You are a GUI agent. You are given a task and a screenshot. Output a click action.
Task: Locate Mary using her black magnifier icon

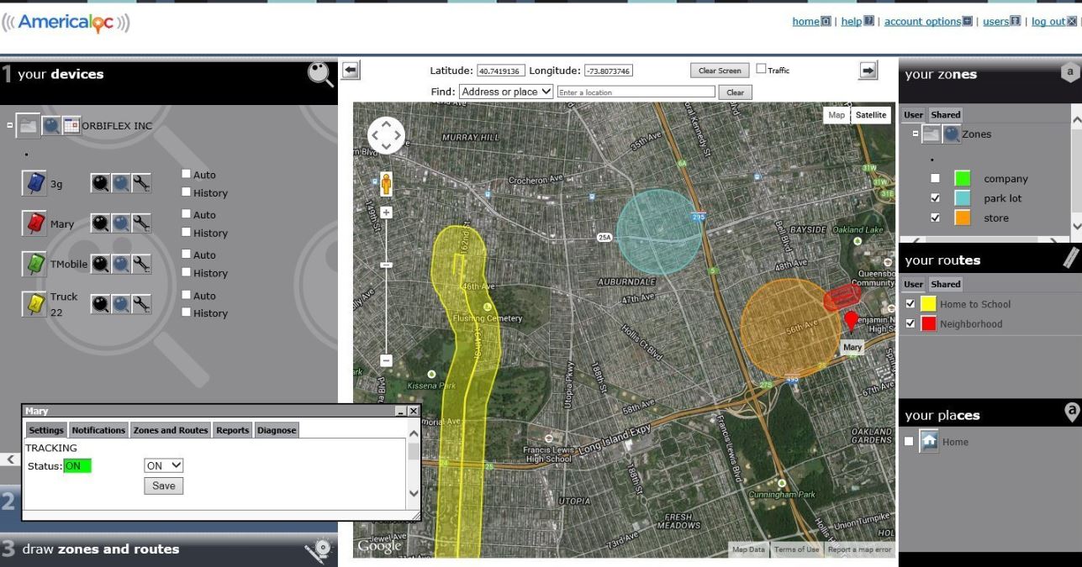(x=101, y=223)
